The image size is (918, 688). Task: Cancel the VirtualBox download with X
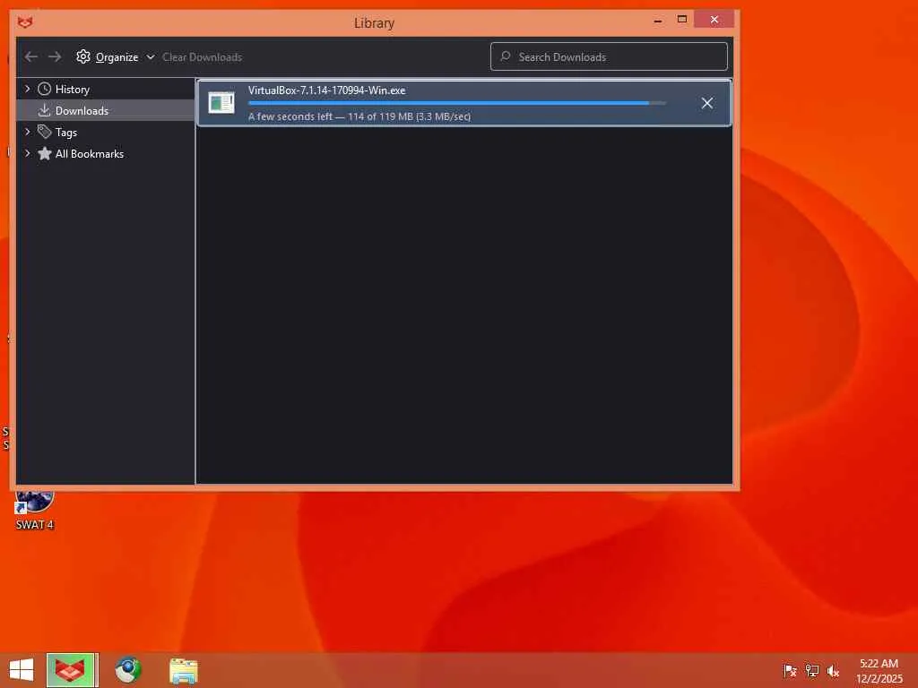(x=707, y=103)
